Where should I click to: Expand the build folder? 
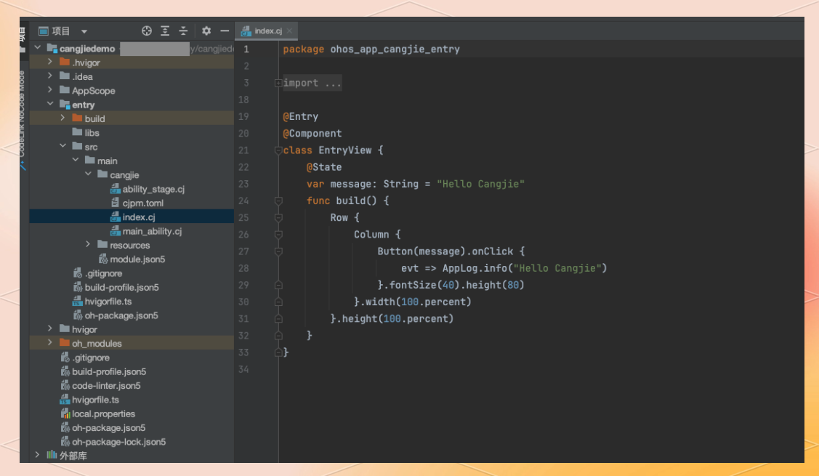(62, 118)
